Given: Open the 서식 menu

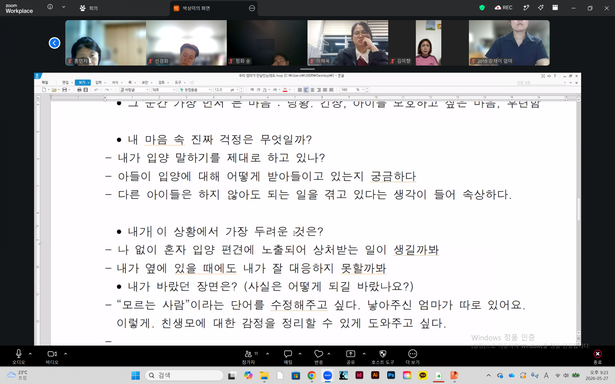Looking at the screenshot, I should tap(115, 83).
